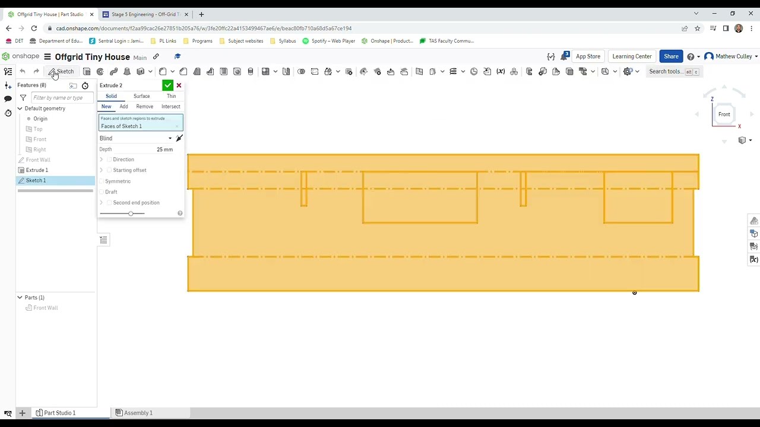760x427 pixels.
Task: Click the Chamfer tool icon
Action: click(183, 71)
